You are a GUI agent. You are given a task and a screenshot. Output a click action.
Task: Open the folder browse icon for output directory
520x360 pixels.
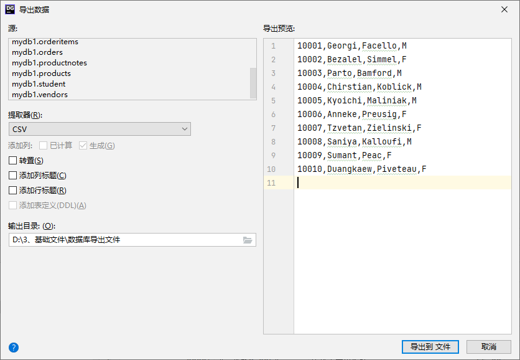(248, 240)
